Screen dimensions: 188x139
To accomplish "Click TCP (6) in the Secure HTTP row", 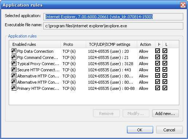I will click(69, 70).
